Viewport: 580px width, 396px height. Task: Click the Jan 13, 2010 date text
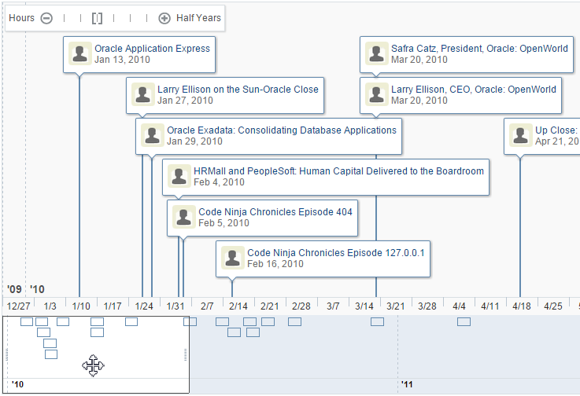[x=122, y=60]
